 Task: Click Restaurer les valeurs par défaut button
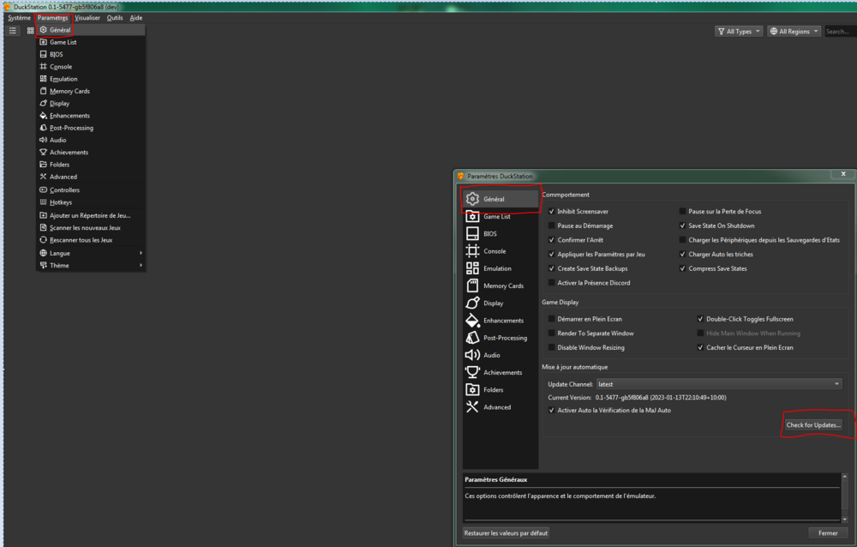(x=506, y=532)
